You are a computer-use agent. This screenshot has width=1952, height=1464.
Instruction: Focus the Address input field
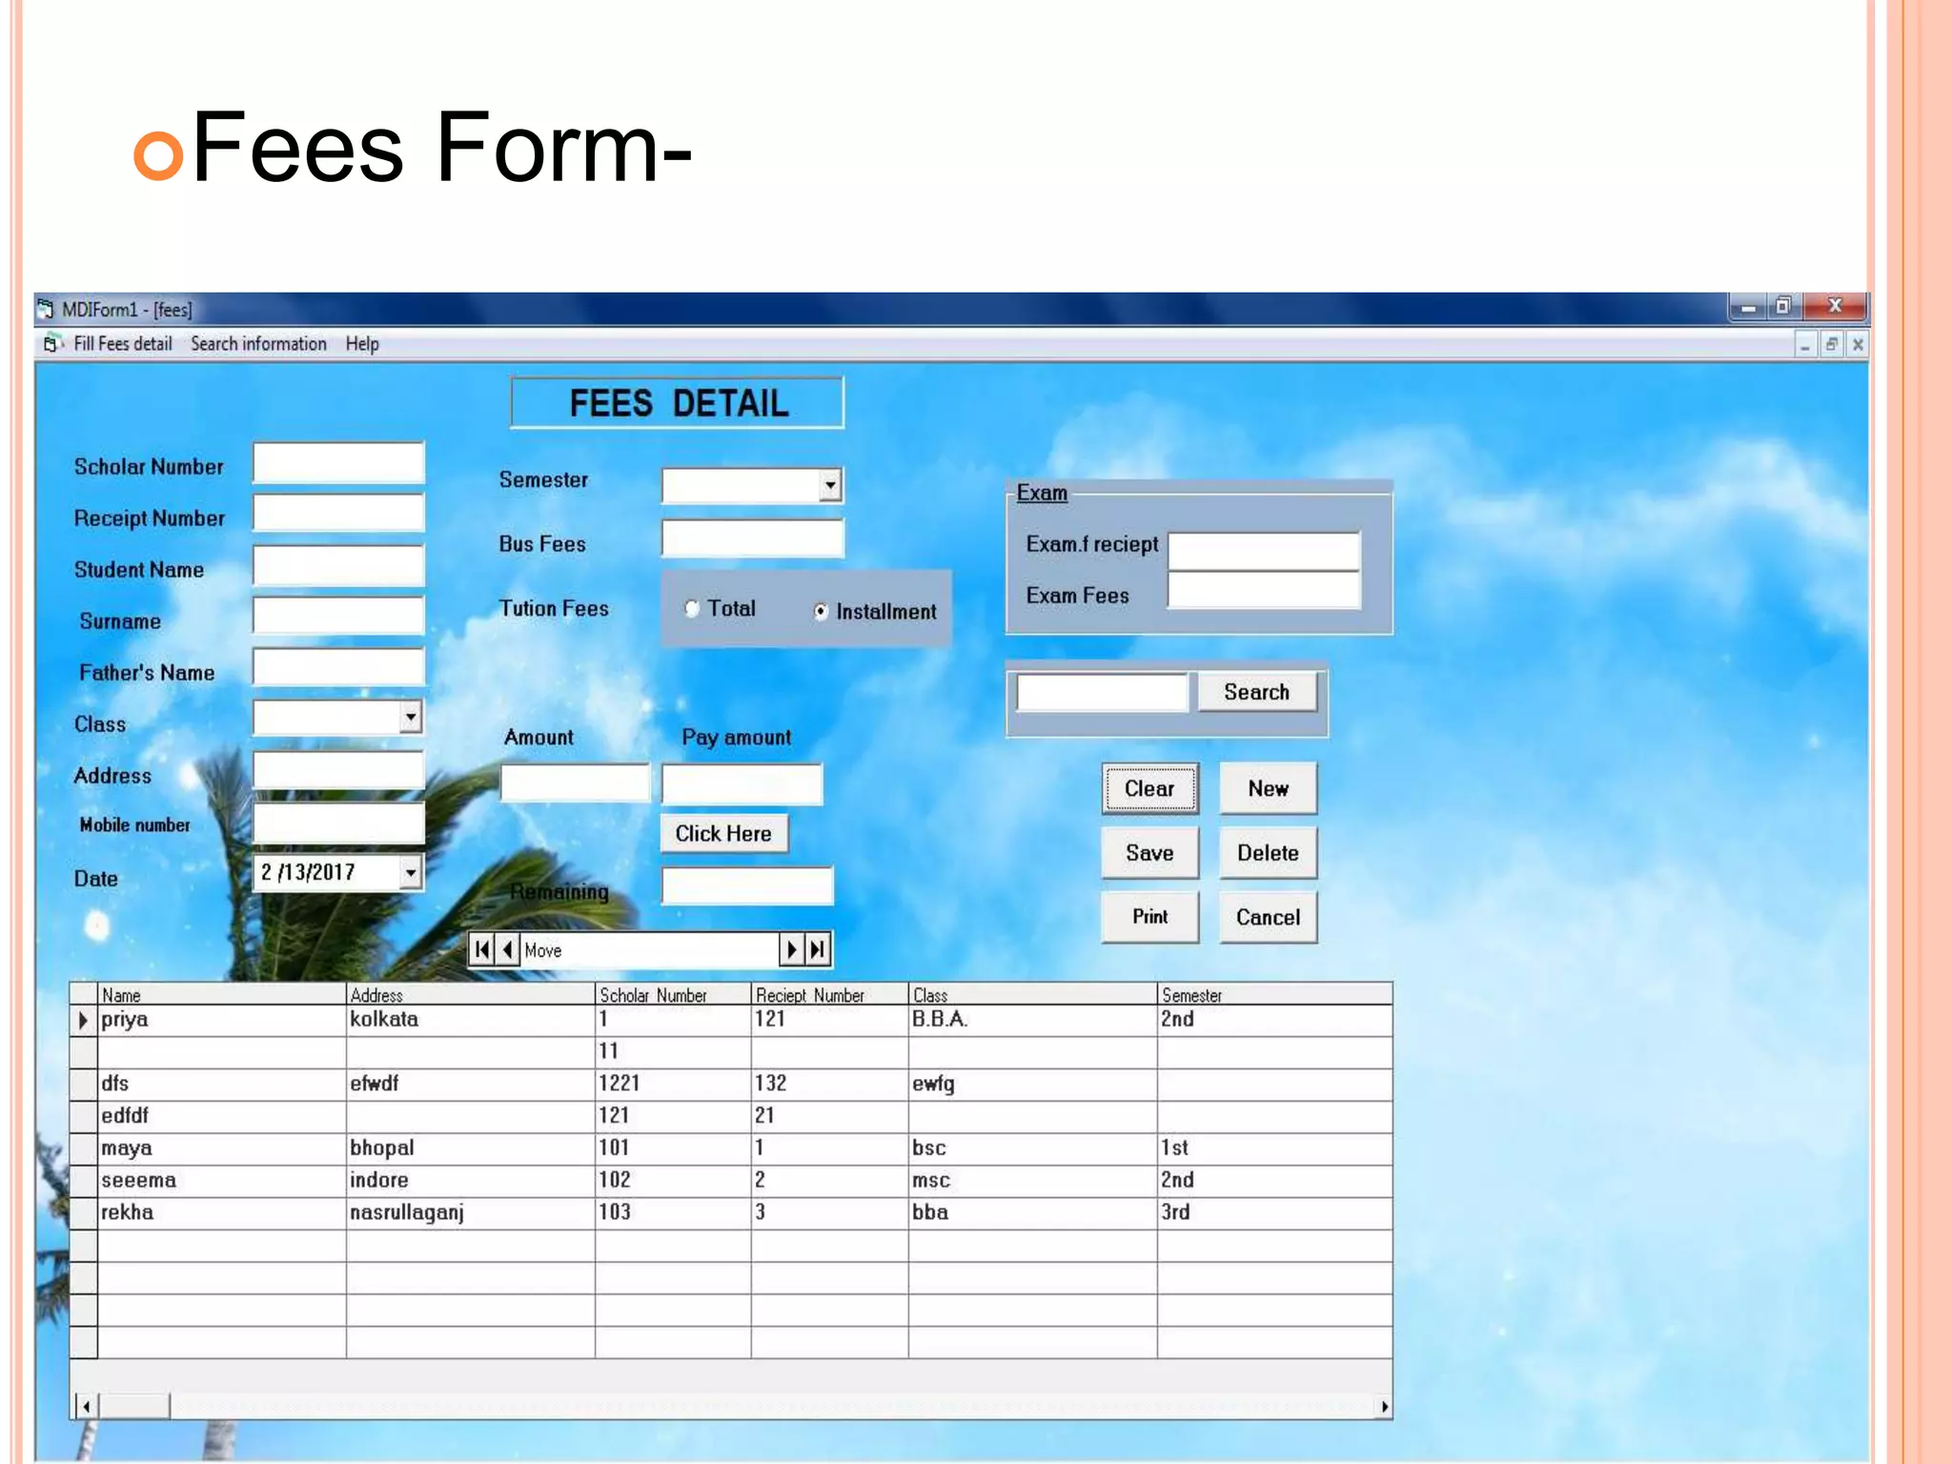click(338, 770)
